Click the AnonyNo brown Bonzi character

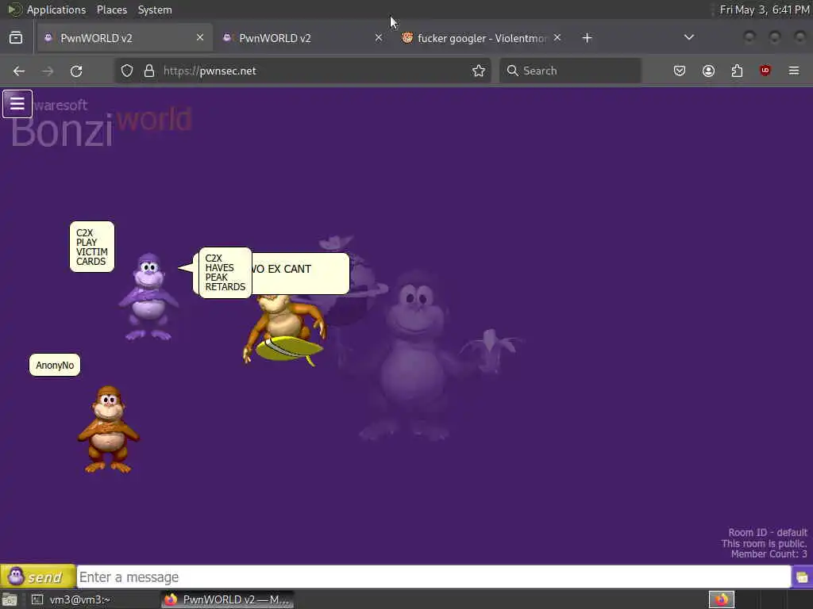point(108,429)
